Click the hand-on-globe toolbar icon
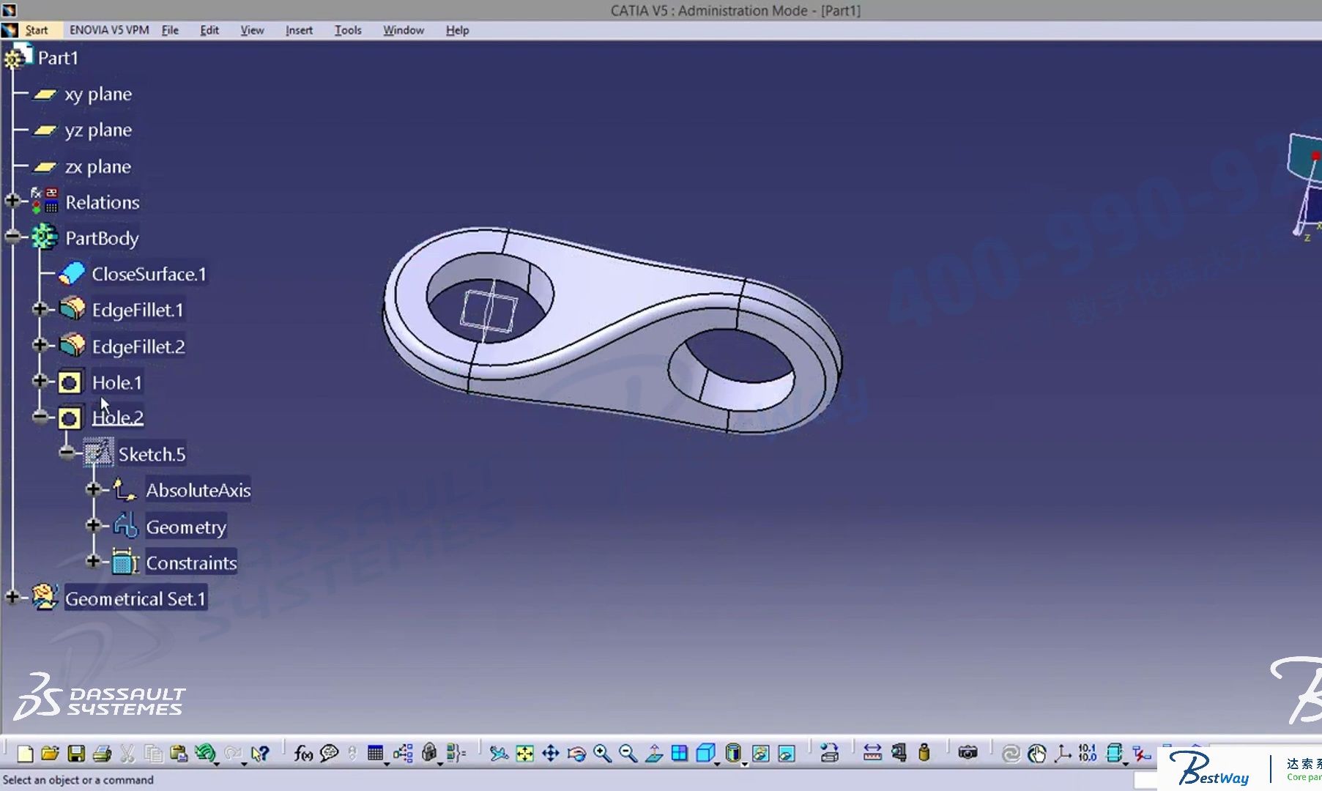Screen dimensions: 1322x791 coord(1037,753)
